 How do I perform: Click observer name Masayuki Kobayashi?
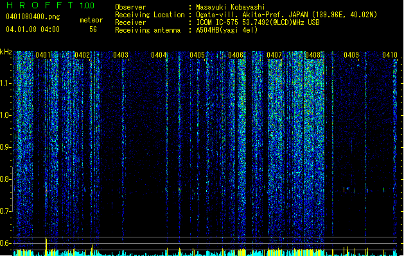coord(230,7)
